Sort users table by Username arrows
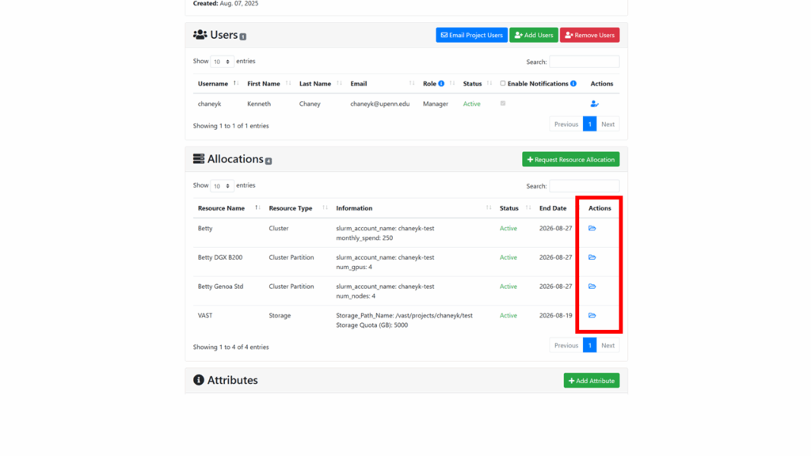The image size is (811, 456). point(235,84)
